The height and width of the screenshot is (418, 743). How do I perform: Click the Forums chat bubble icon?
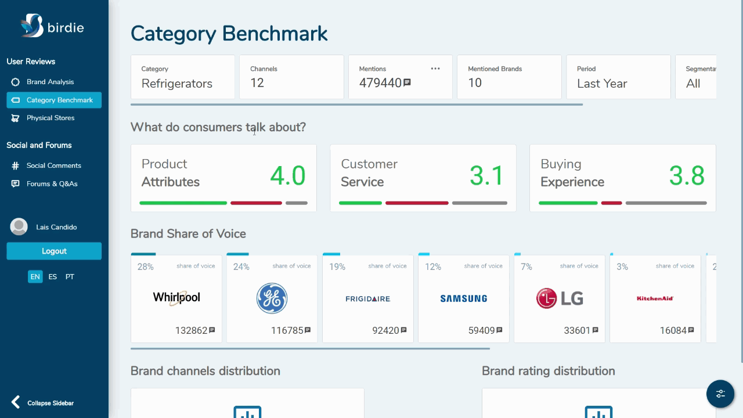(15, 183)
